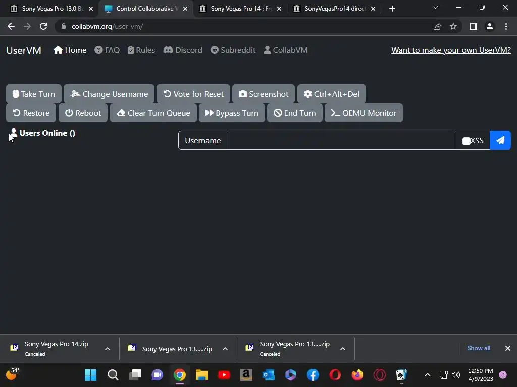Expand options for canceled Sony Vegas Pro 13 download
517x387 pixels.
coord(343,349)
